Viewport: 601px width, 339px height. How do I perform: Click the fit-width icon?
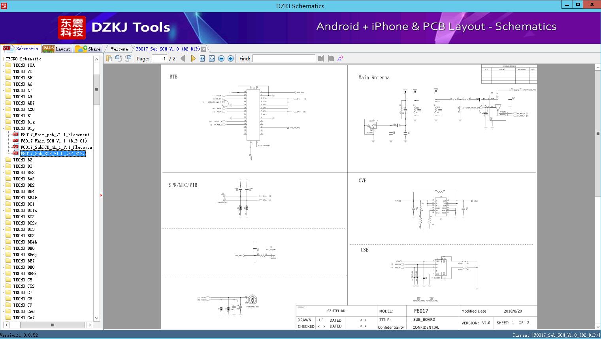click(202, 58)
